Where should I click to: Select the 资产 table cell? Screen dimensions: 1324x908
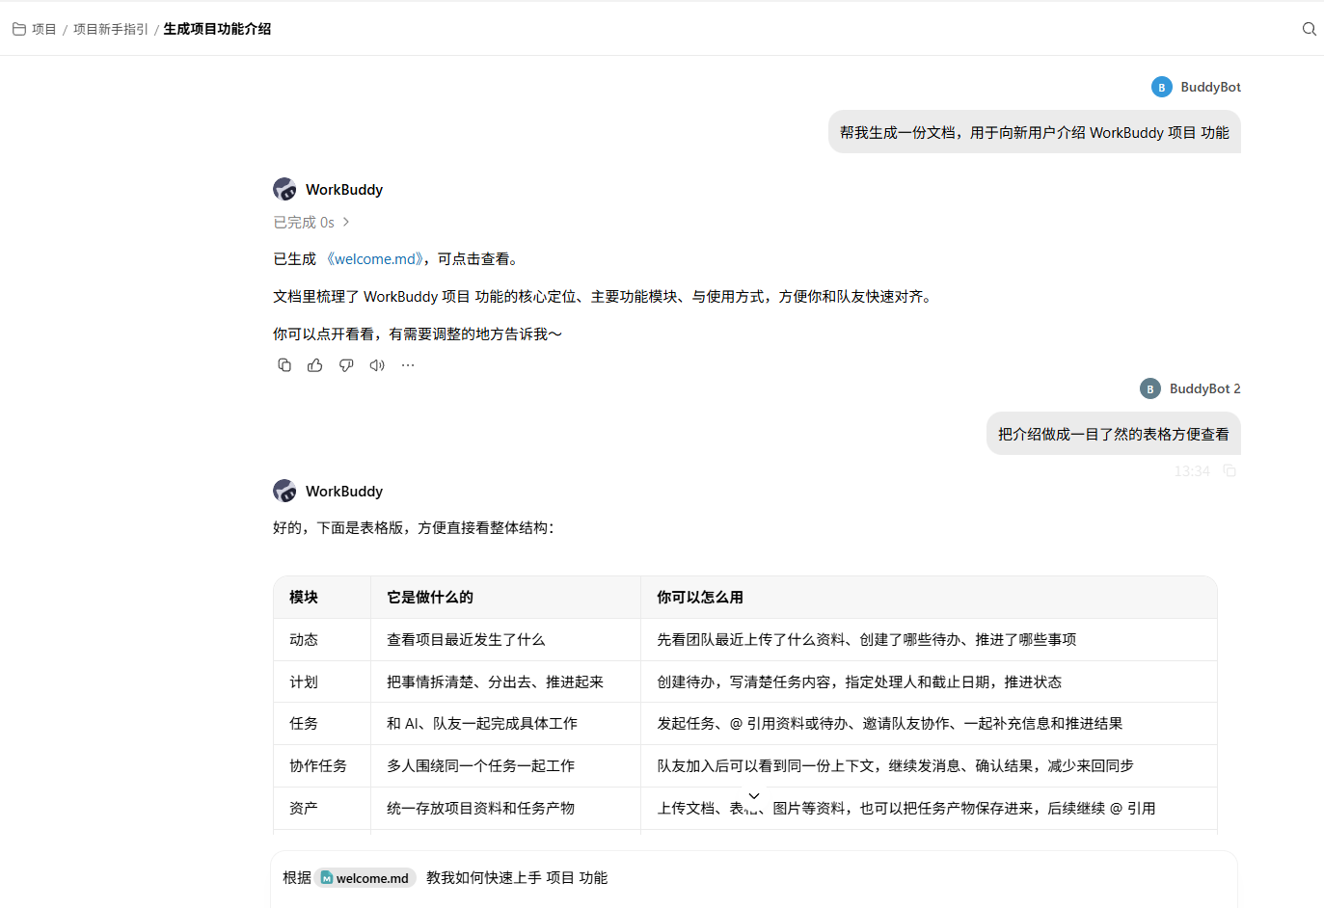[322, 809]
